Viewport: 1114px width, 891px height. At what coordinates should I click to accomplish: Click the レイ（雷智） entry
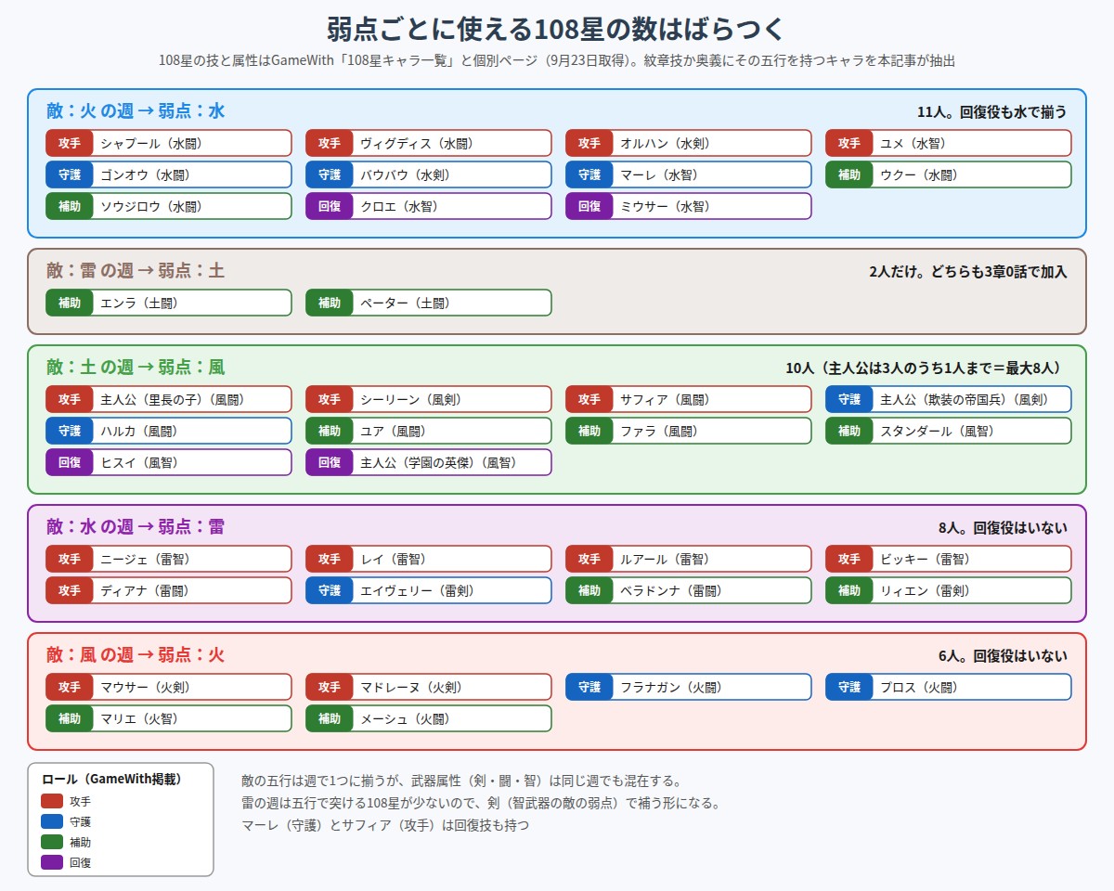(429, 559)
